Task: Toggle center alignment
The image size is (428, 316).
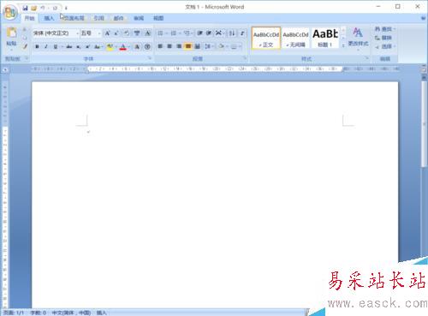Action: 169,46
